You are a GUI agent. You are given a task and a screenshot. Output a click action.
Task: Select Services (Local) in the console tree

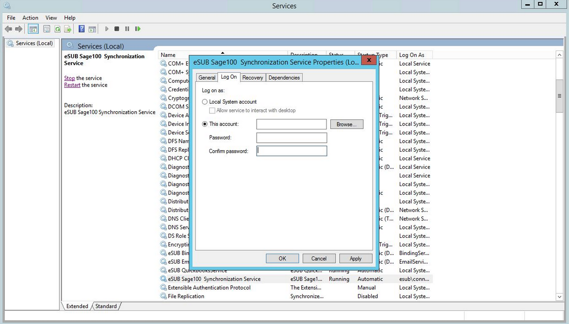34,43
